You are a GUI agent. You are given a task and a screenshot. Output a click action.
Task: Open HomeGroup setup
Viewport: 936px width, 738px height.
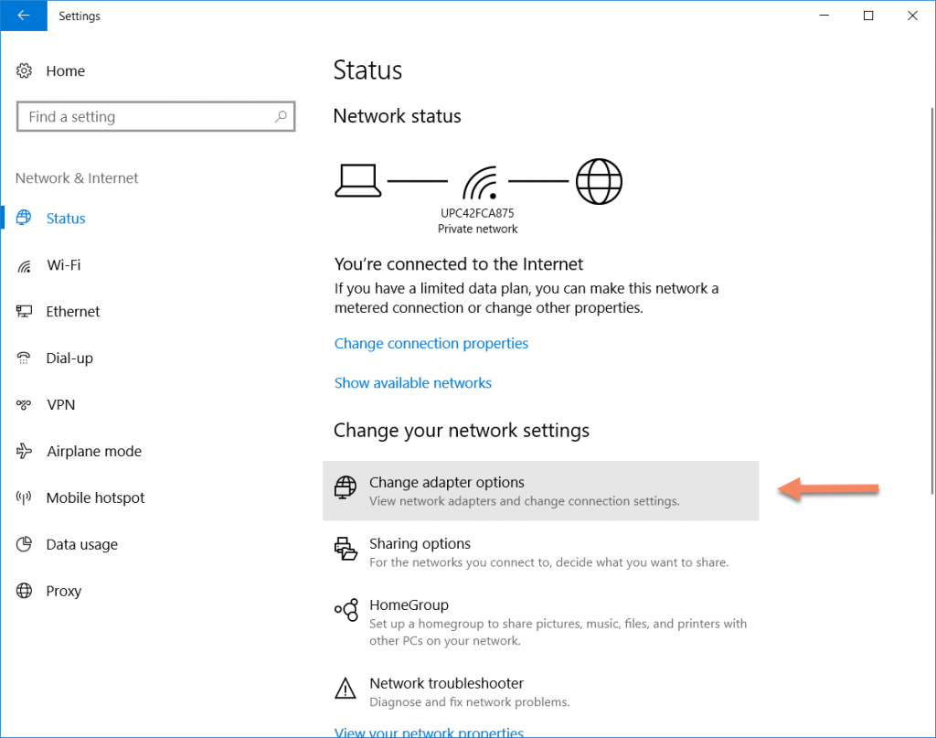[x=541, y=622]
